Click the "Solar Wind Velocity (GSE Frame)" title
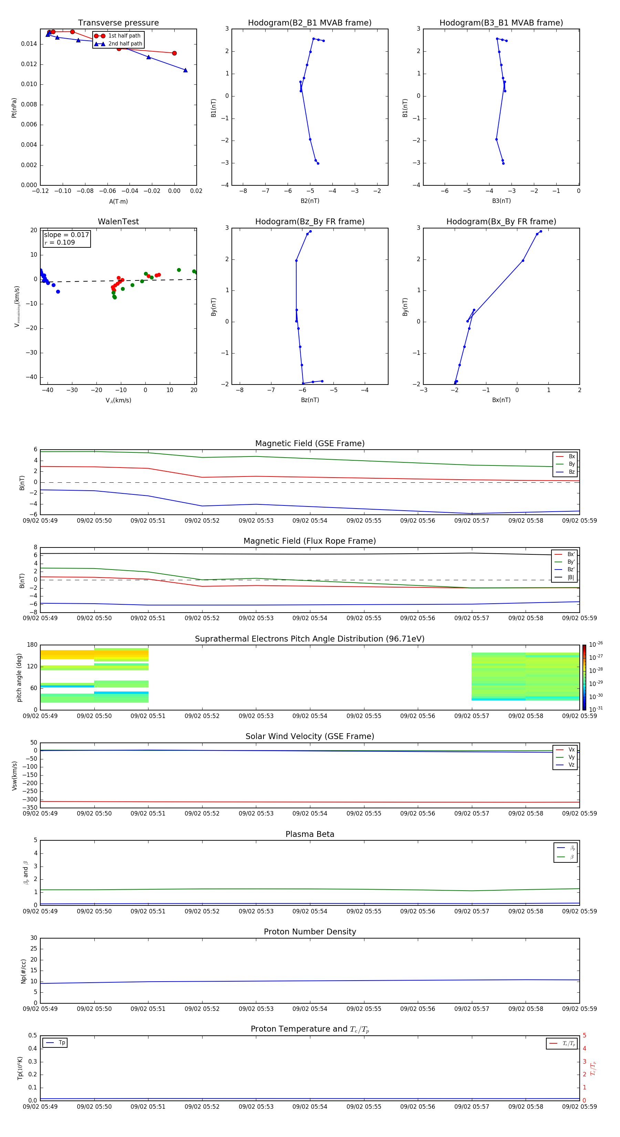The height and width of the screenshot is (1137, 620). tap(310, 736)
